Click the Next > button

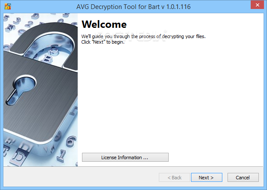(x=206, y=178)
